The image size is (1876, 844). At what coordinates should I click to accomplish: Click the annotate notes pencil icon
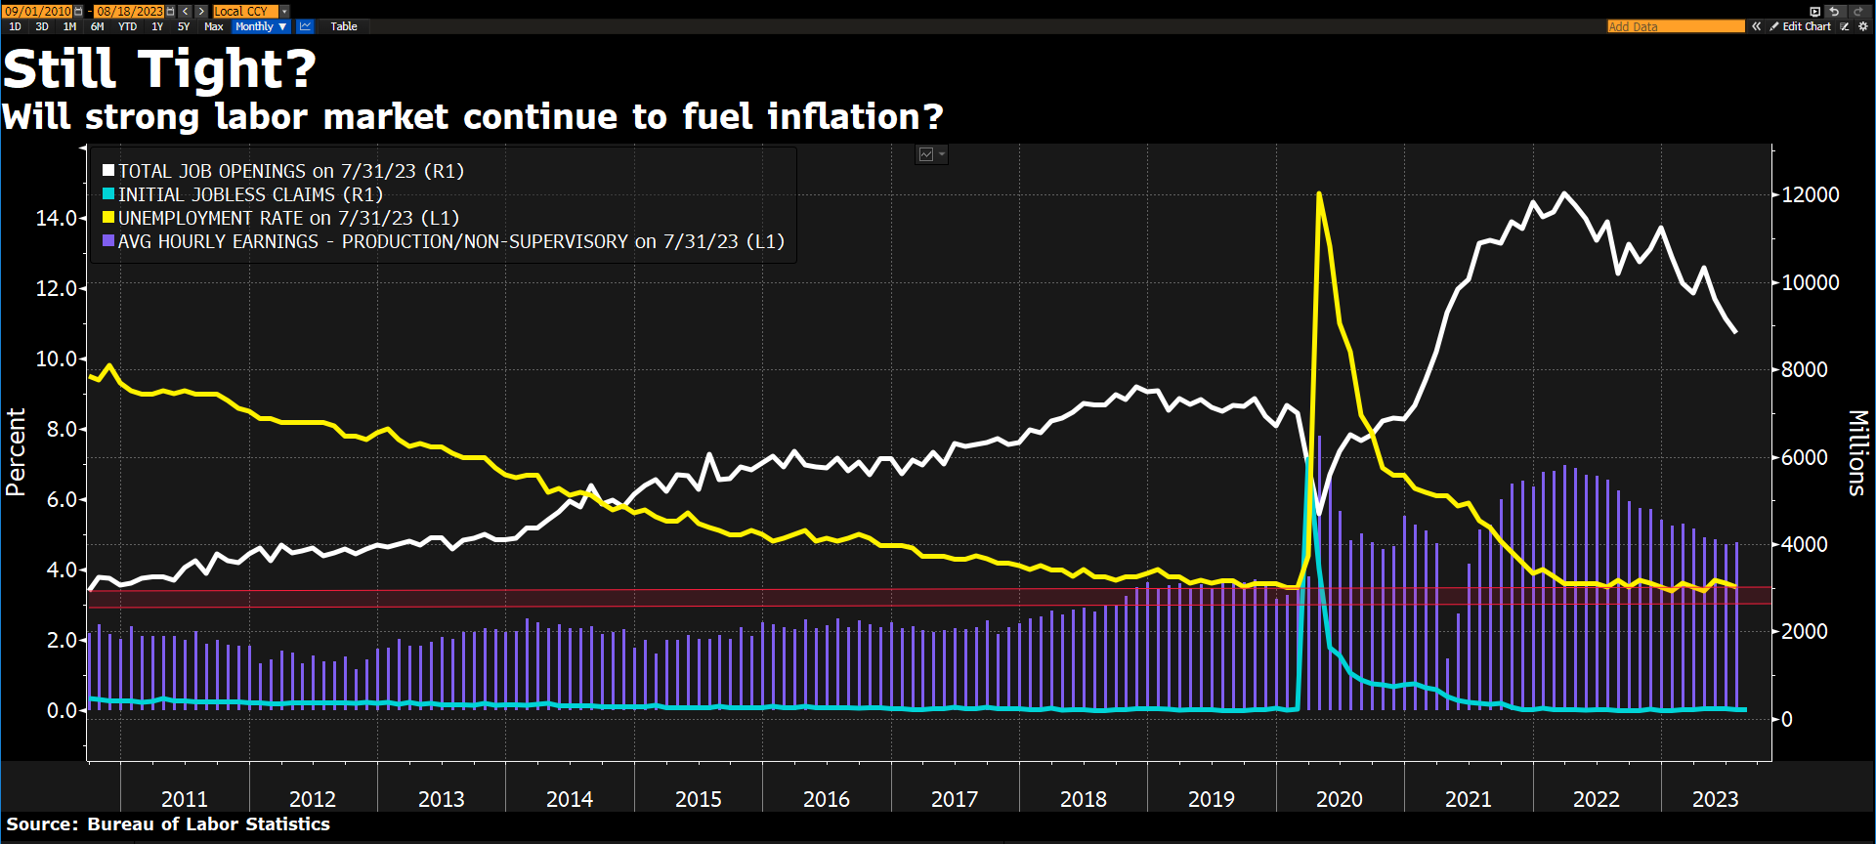coord(1845,26)
